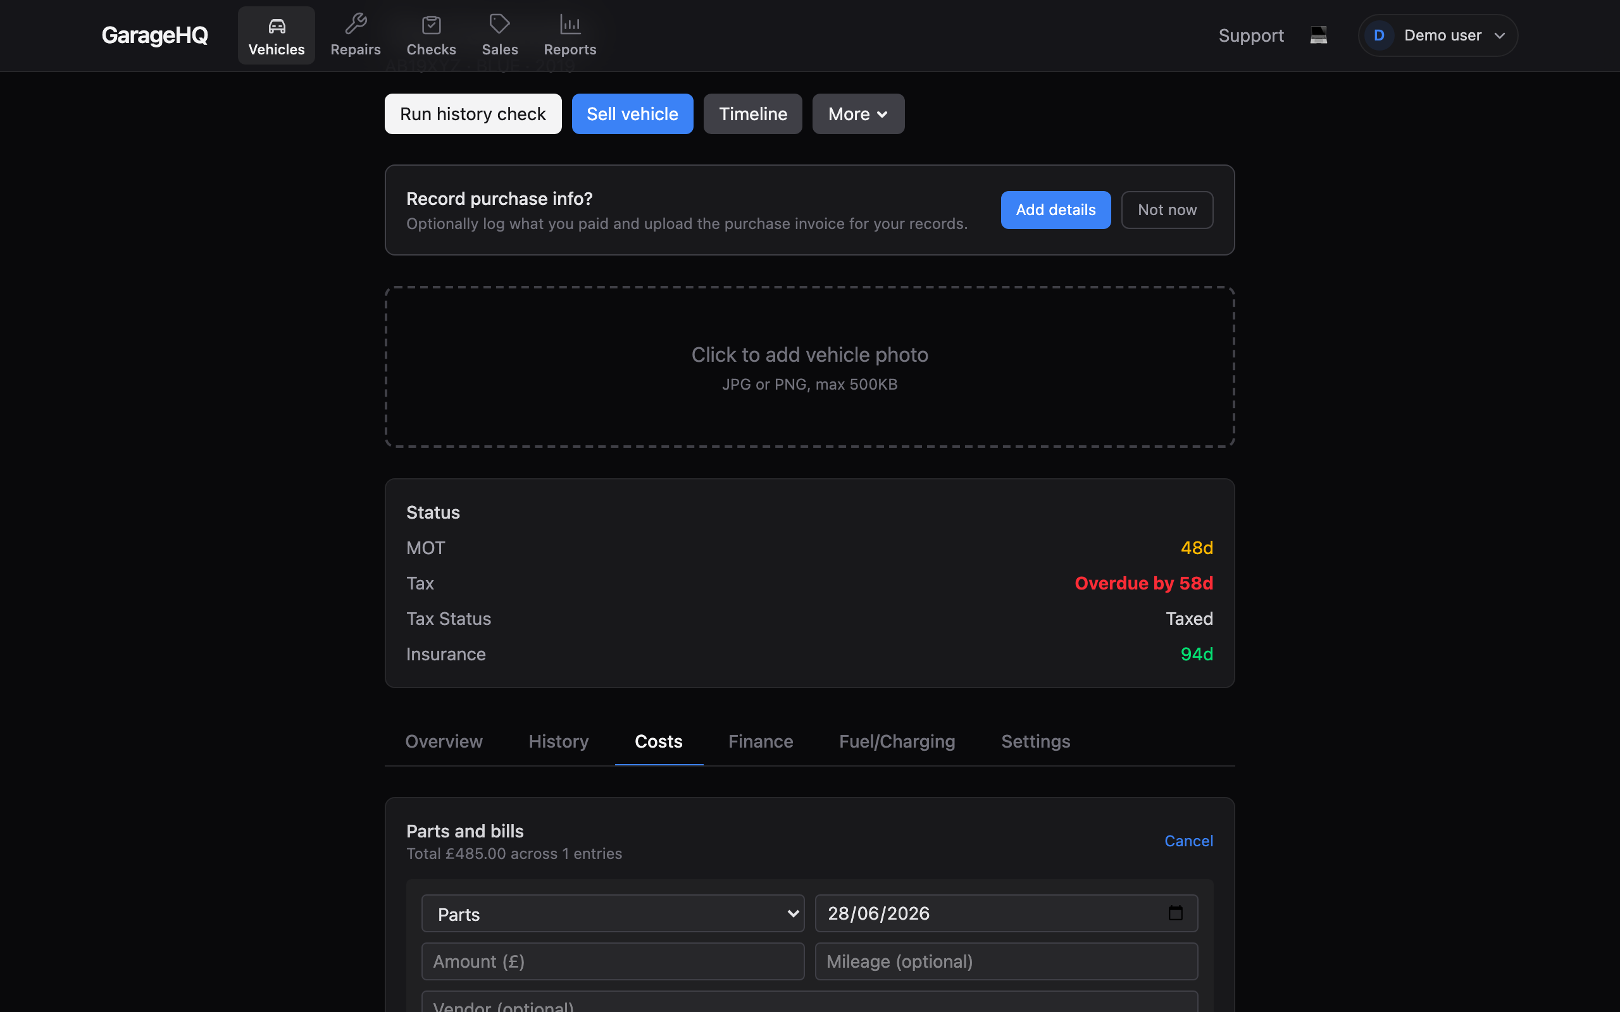Open the Timeline button
The image size is (1620, 1012).
tap(752, 114)
